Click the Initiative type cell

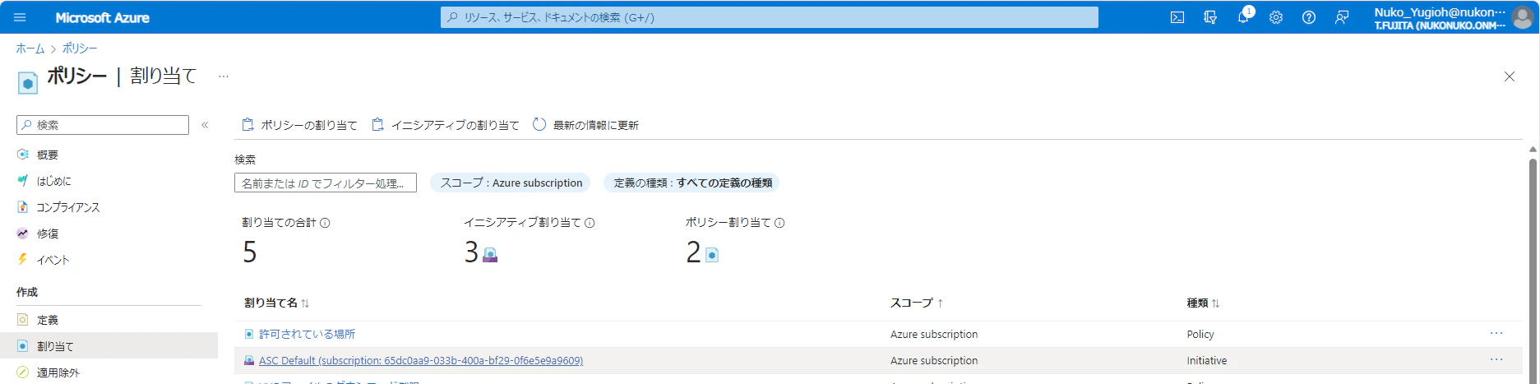click(1206, 360)
